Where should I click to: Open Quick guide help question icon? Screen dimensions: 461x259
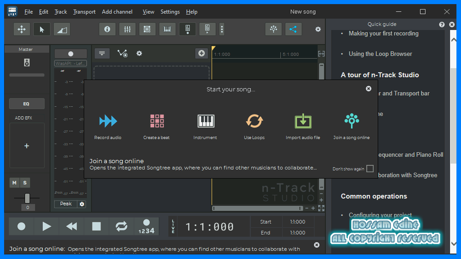442,25
